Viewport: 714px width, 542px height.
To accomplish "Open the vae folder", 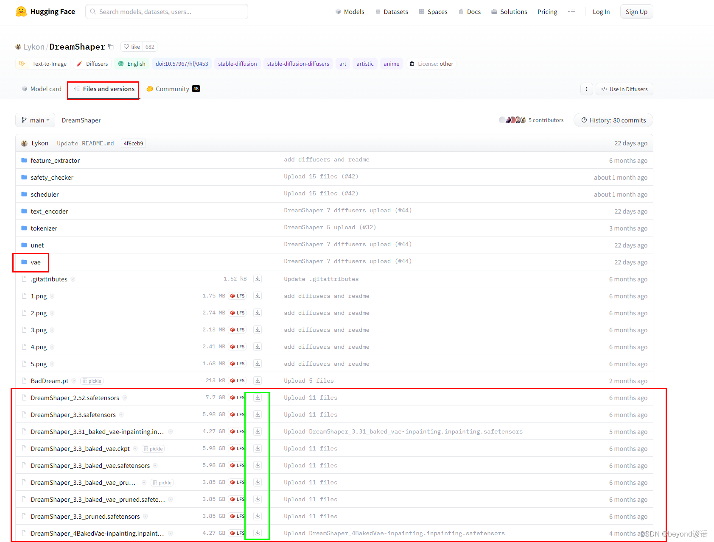I will [36, 262].
